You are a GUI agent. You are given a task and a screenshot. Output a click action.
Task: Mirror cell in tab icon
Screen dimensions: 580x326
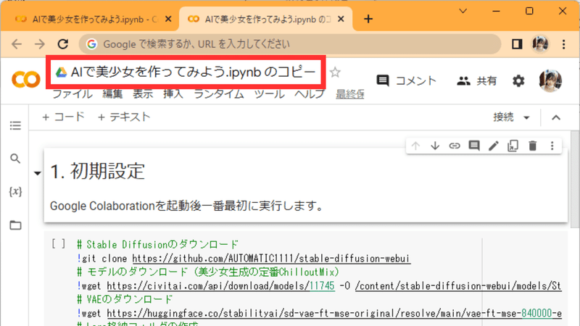coord(513,146)
